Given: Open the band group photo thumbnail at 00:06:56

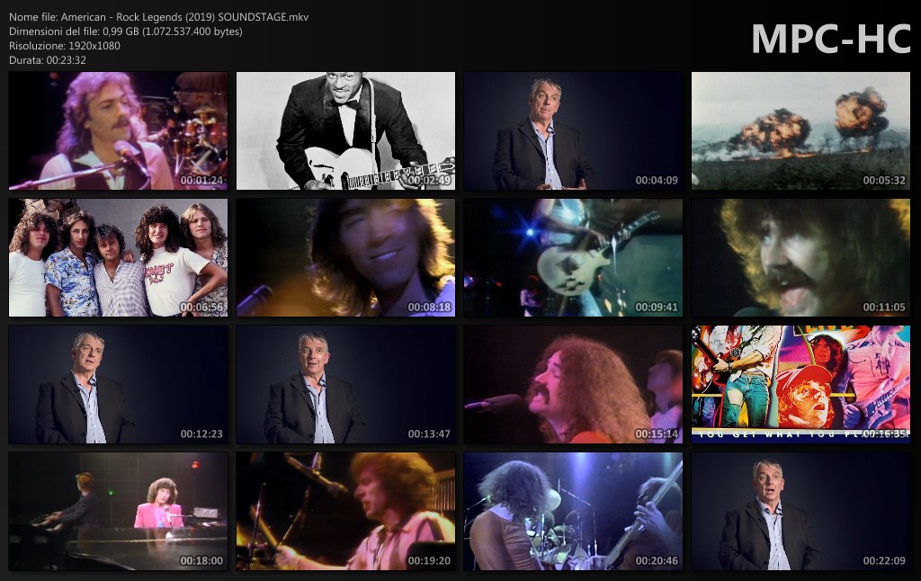Looking at the screenshot, I should [118, 258].
